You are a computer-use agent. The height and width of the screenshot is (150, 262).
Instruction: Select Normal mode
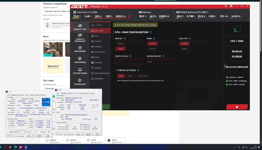[152, 44]
